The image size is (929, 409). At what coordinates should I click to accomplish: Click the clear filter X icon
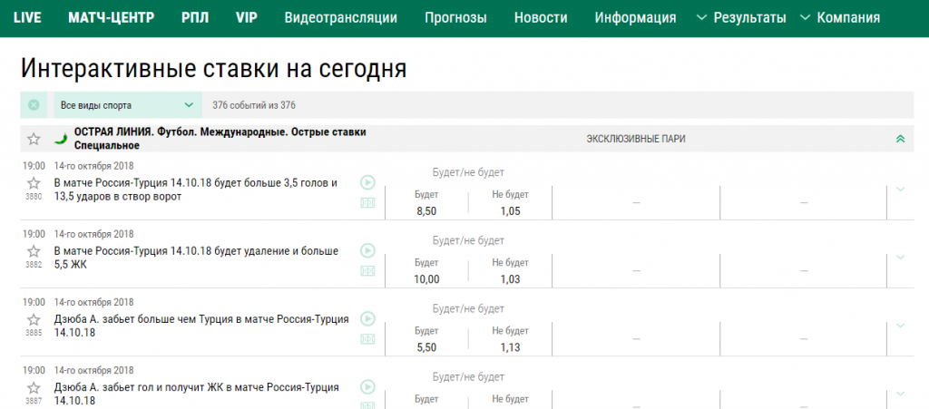pos(34,105)
